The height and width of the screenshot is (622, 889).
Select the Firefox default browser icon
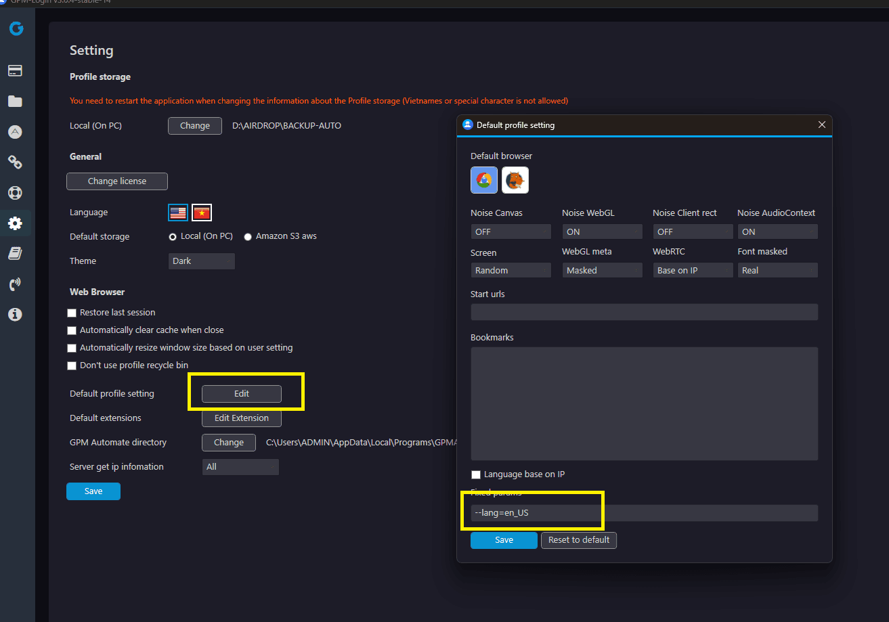coord(515,180)
